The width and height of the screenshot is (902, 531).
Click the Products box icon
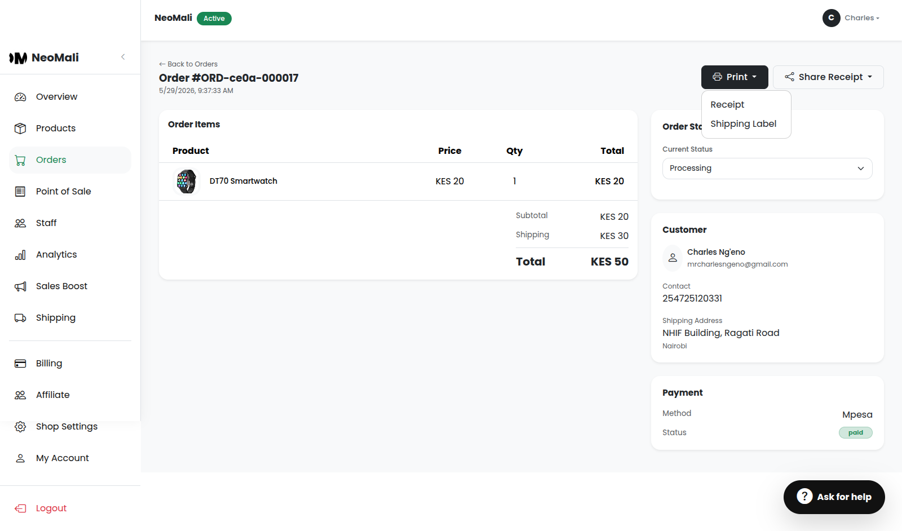tap(20, 129)
